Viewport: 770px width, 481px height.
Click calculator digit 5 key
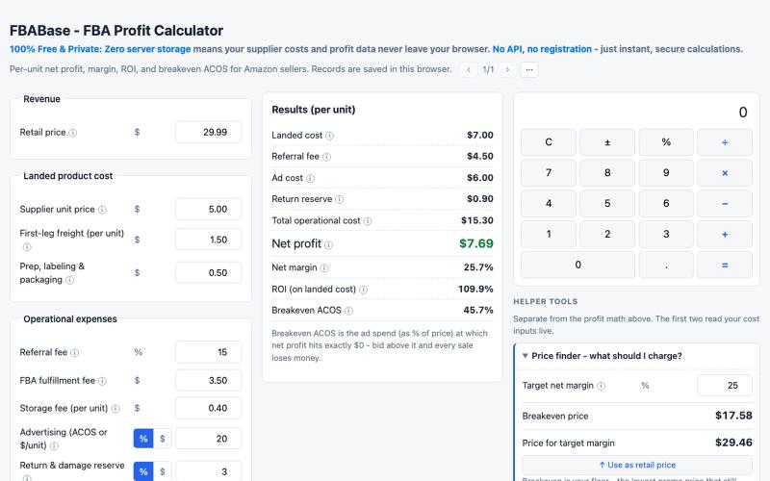click(x=607, y=204)
